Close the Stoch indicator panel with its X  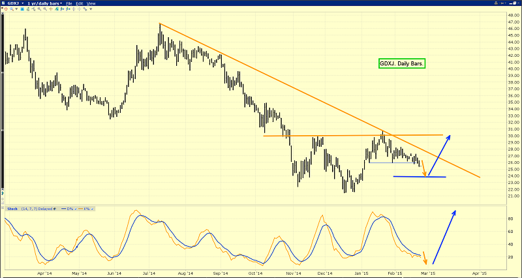point(3,208)
